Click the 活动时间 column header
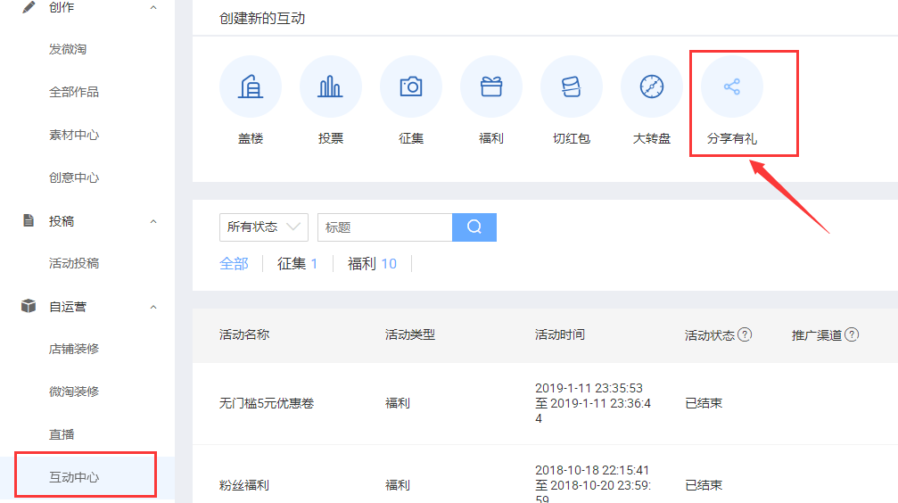 pos(559,334)
